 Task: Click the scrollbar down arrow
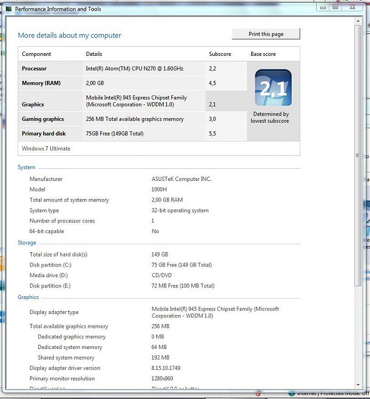point(358,385)
